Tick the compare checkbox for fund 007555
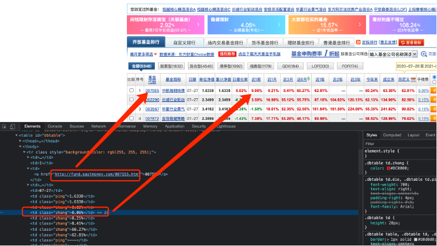Image resolution: width=437 pixels, height=246 pixels. point(132,90)
